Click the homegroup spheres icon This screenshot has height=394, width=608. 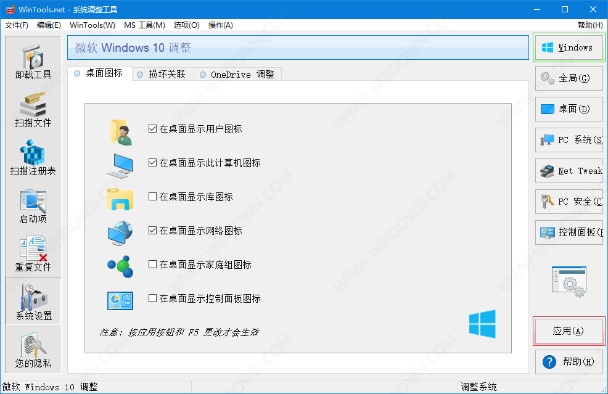[120, 267]
